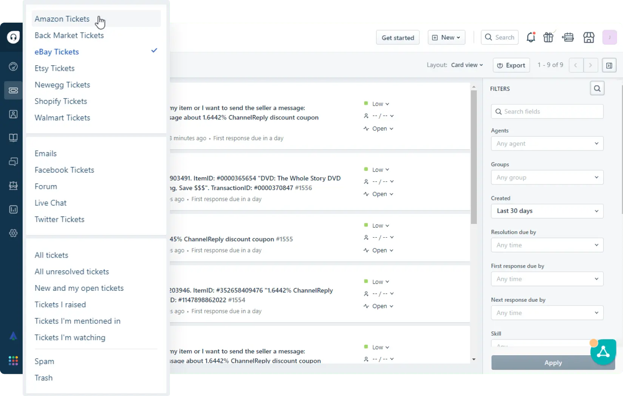Change the Card view layout dropdown

(x=467, y=65)
